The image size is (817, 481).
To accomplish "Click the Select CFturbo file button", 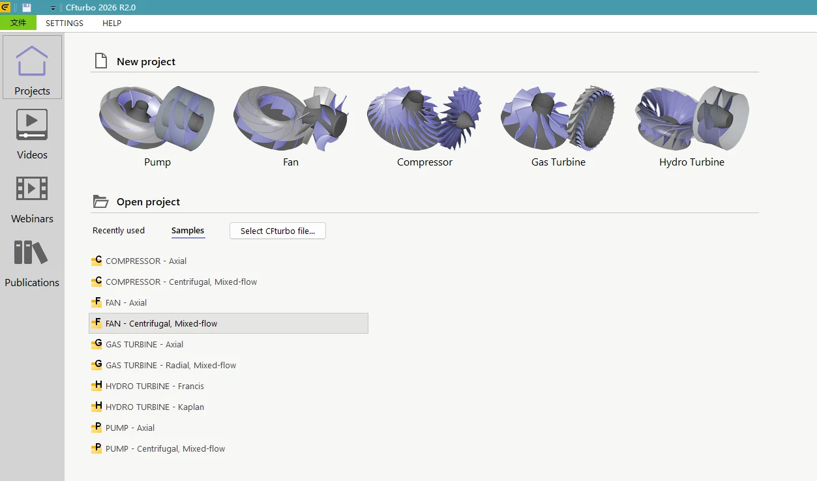I will pyautogui.click(x=278, y=231).
